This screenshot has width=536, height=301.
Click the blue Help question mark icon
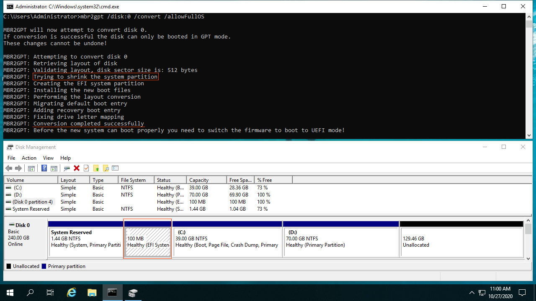coord(44,168)
